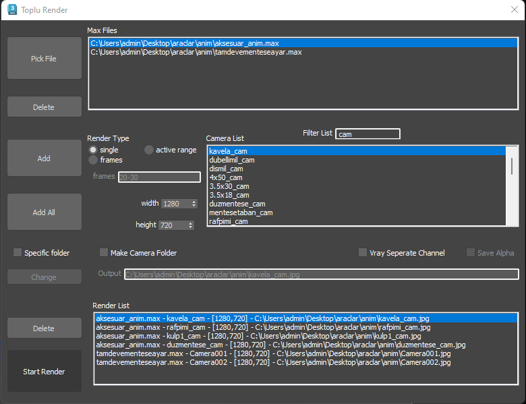Screen dimensions: 526x404
Task: Tick the Make Camera Folder checkbox
Action: (x=104, y=253)
